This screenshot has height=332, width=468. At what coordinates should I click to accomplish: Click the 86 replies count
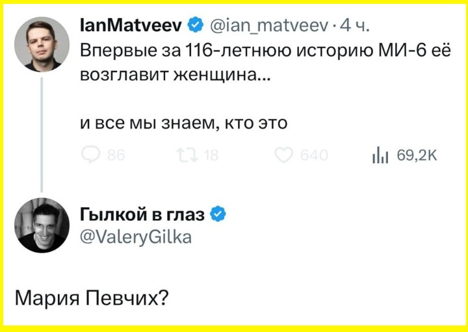pyautogui.click(x=116, y=156)
